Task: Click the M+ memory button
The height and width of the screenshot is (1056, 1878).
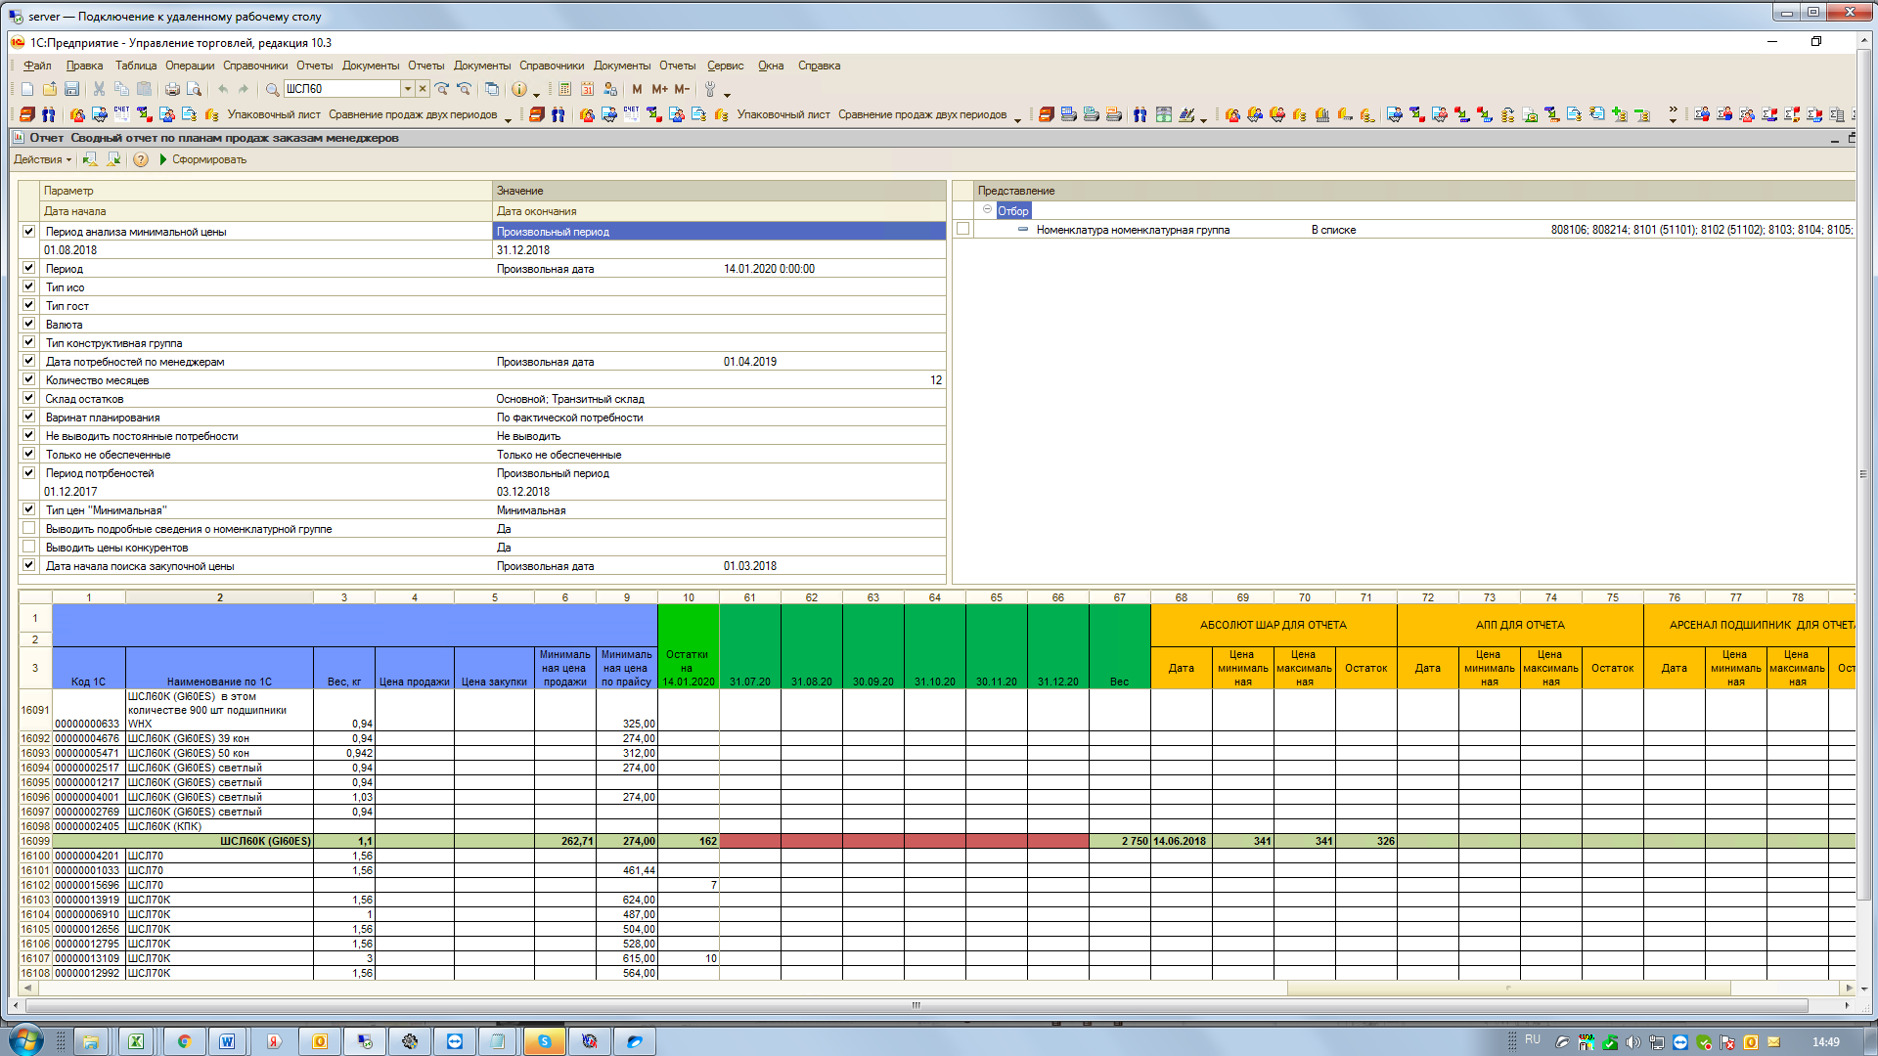Action: click(659, 89)
